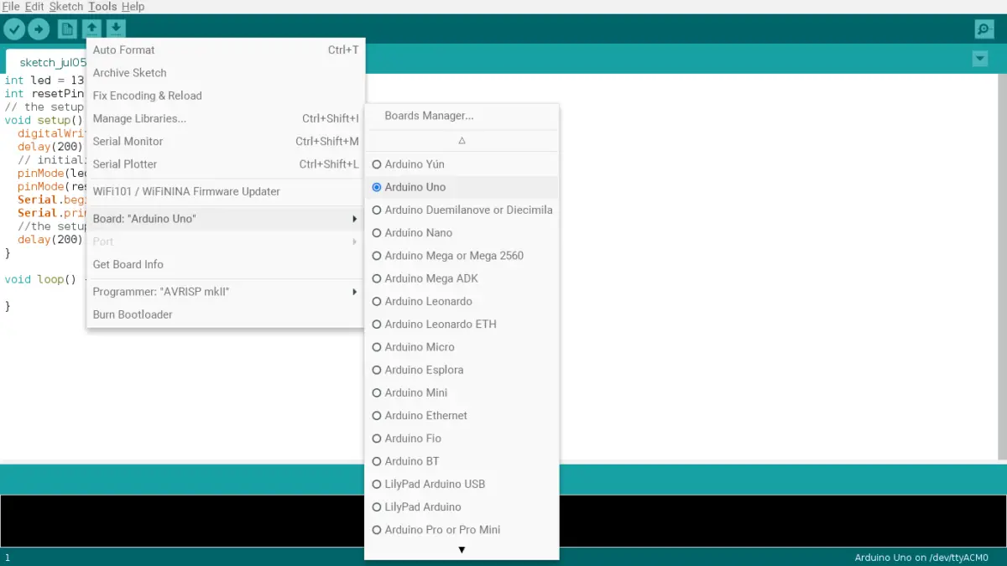Select Fix Encoding & Reload
1007x566 pixels.
[226, 96]
